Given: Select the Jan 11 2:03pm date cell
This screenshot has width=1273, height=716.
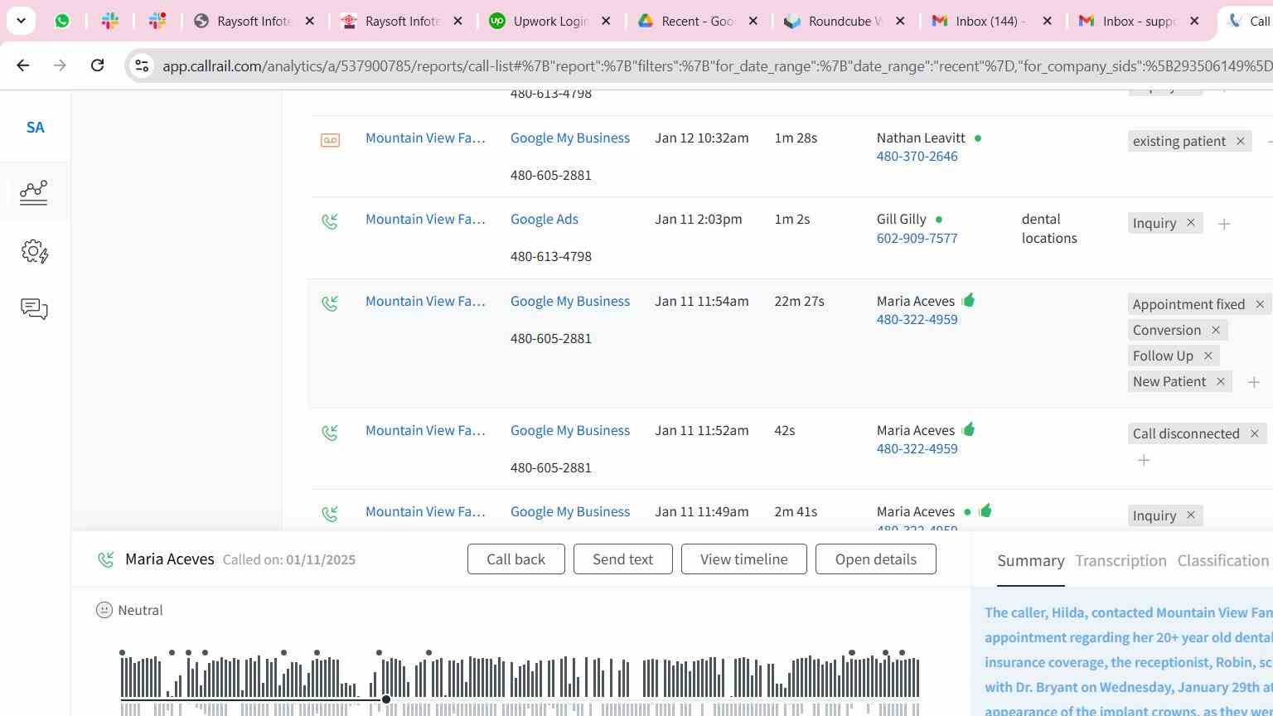Looking at the screenshot, I should (699, 220).
